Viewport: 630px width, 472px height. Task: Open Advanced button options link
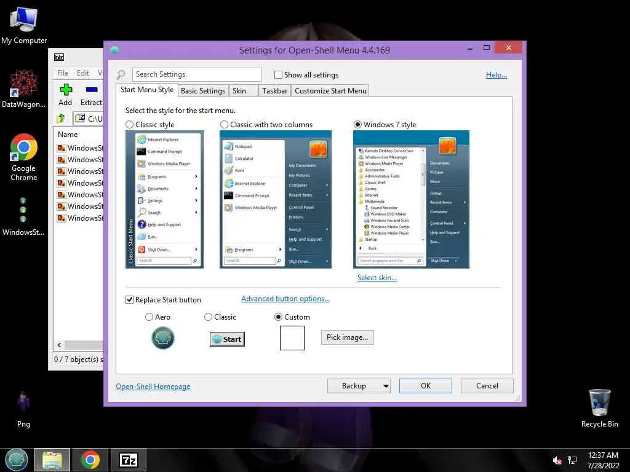(285, 299)
